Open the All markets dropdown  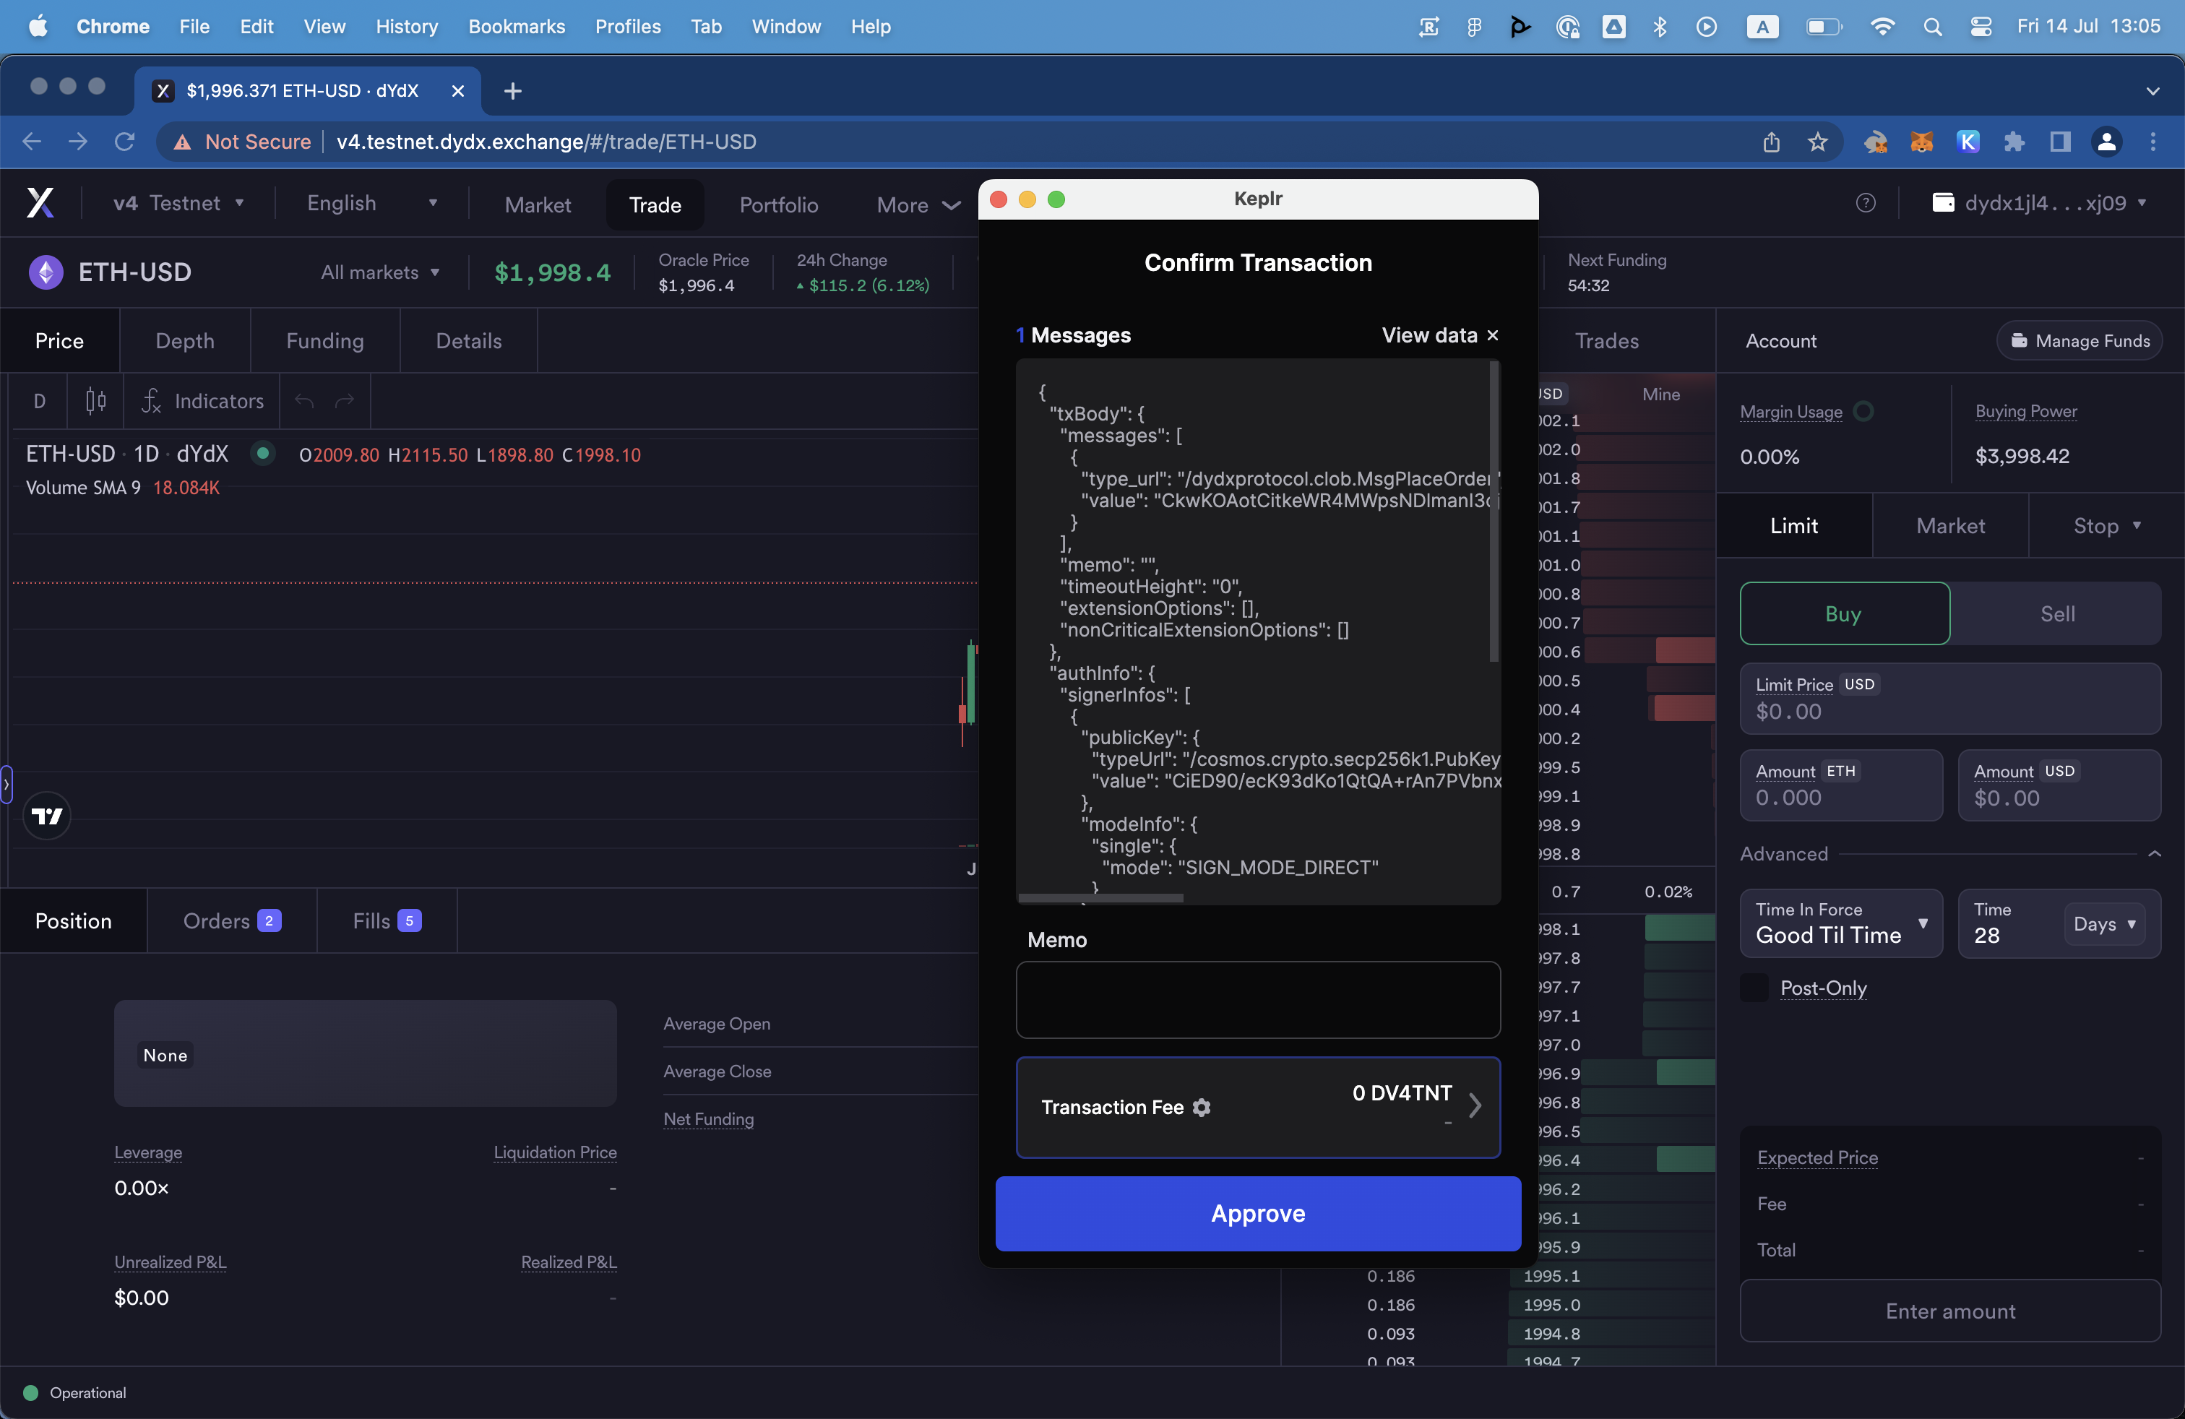click(x=380, y=272)
